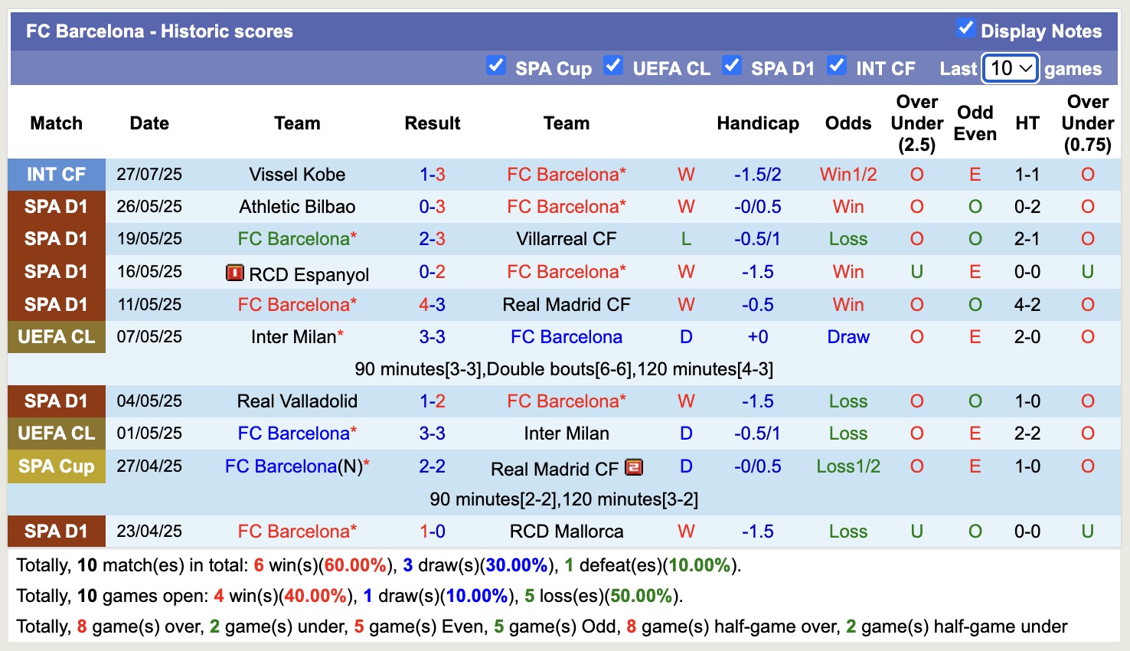The width and height of the screenshot is (1130, 651).
Task: Uncheck the SPA Cup filter checkbox
Action: 496,66
